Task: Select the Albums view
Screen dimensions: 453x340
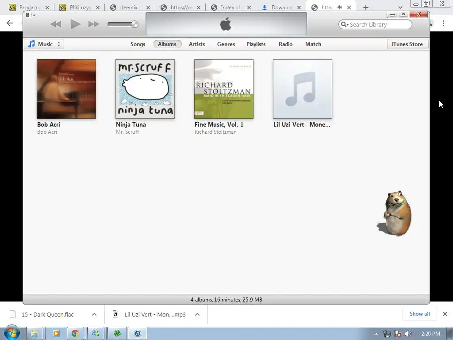Action: point(167,44)
